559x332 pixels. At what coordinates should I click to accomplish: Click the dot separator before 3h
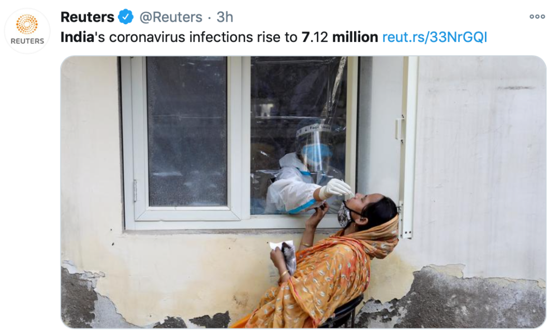(209, 18)
